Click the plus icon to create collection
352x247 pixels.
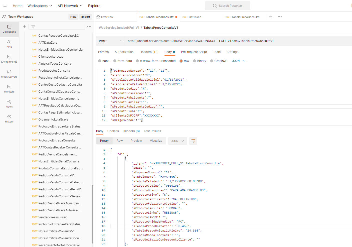point(24,27)
